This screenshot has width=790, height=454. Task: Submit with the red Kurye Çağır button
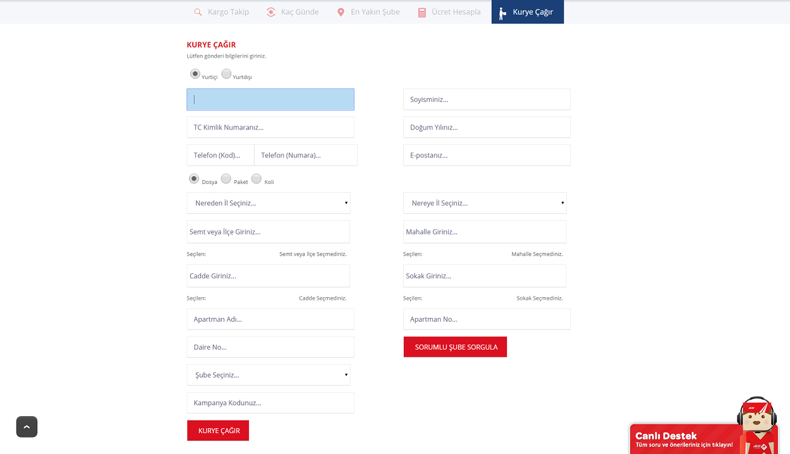[218, 431]
